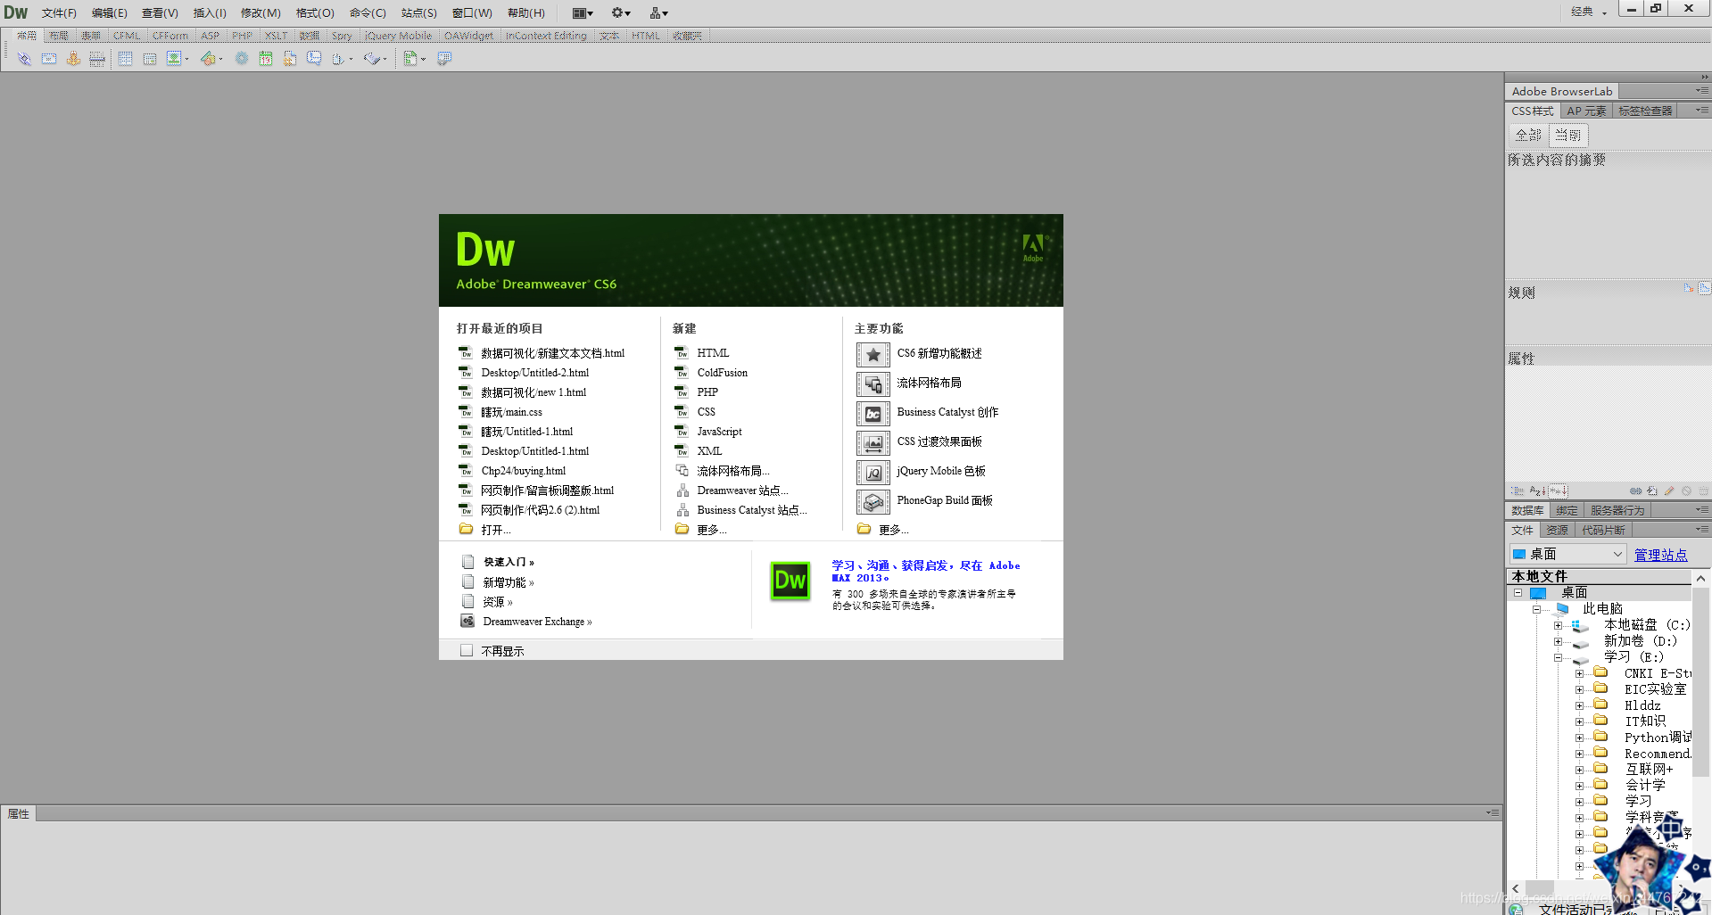Click the Edit Rule pencil icon
Screen dimensions: 1712x915
1669,491
